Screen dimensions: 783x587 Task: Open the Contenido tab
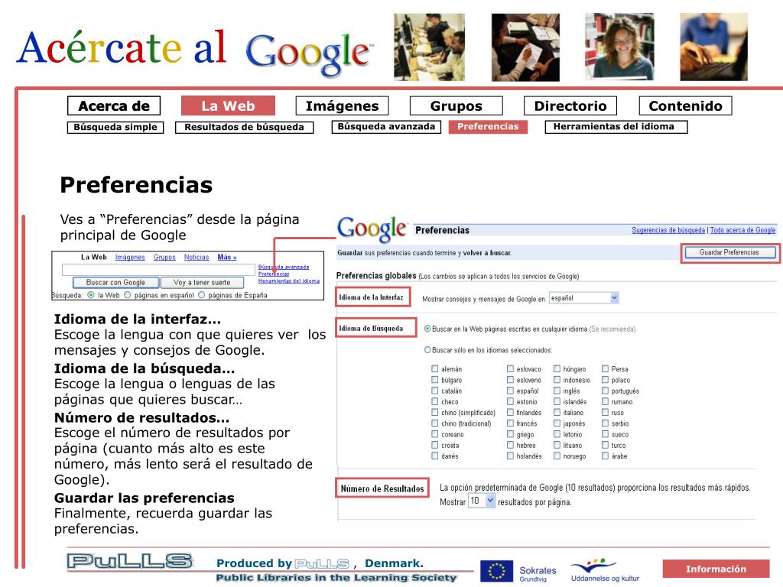click(686, 105)
